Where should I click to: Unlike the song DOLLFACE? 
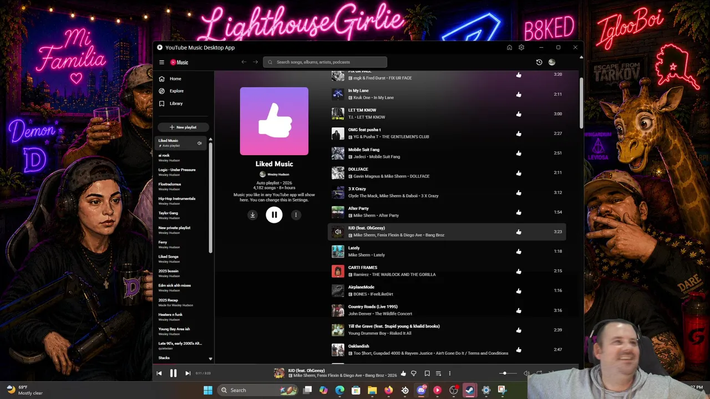519,173
